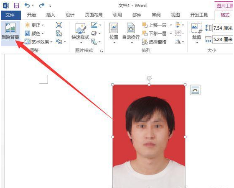
Task: Open the Wrap Text (自动换行) menu
Action: (x=131, y=33)
